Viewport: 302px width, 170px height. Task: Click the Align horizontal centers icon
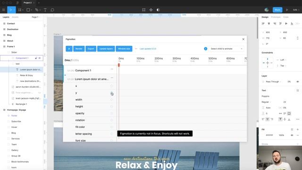269,24
